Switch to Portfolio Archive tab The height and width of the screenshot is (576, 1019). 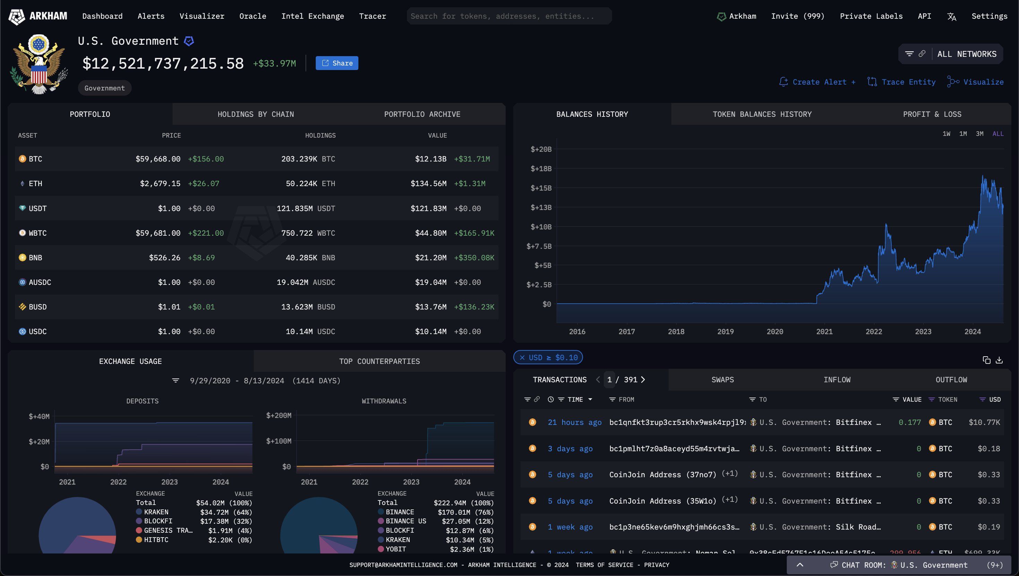click(422, 114)
